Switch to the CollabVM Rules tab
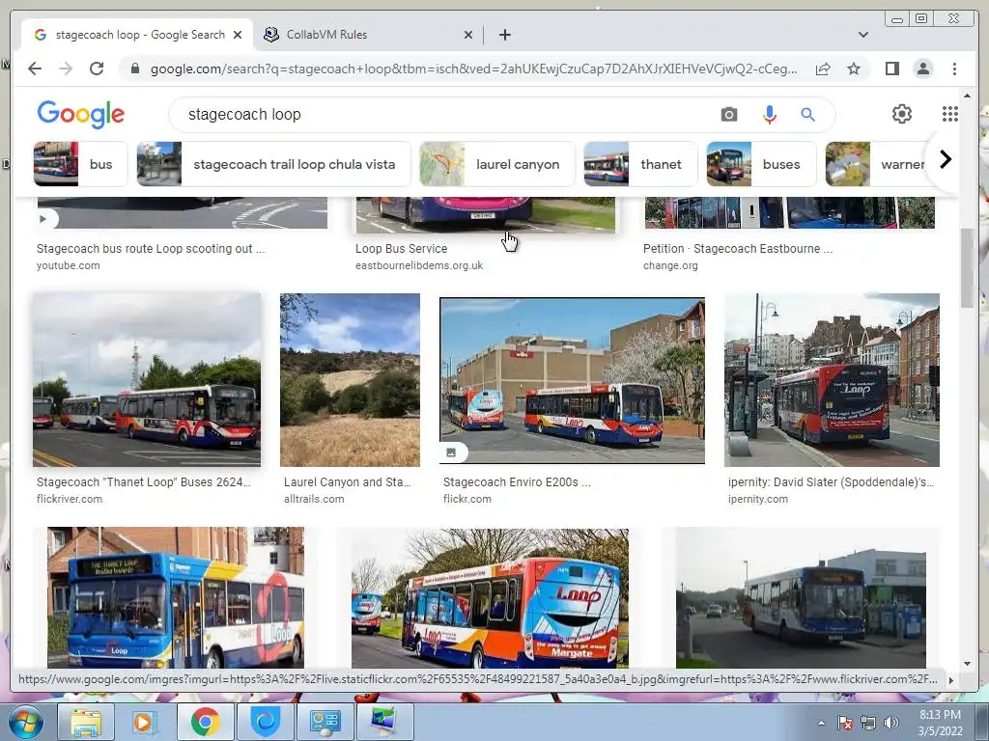The width and height of the screenshot is (989, 741). pyautogui.click(x=368, y=35)
